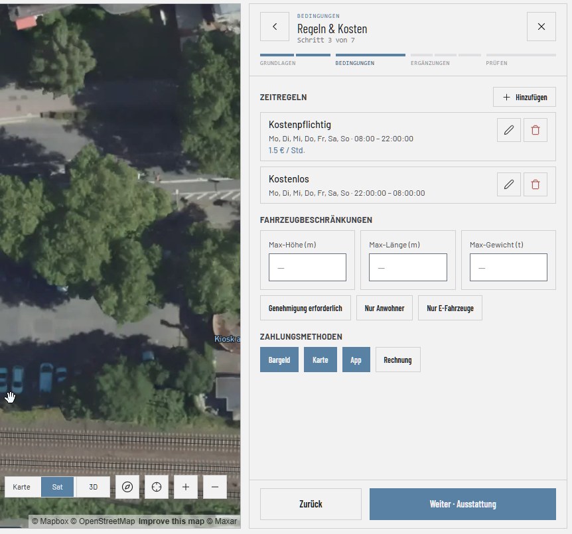Viewport: 572px width, 534px height.
Task: Open the OpenStreetMap attribution link
Action: tap(102, 521)
